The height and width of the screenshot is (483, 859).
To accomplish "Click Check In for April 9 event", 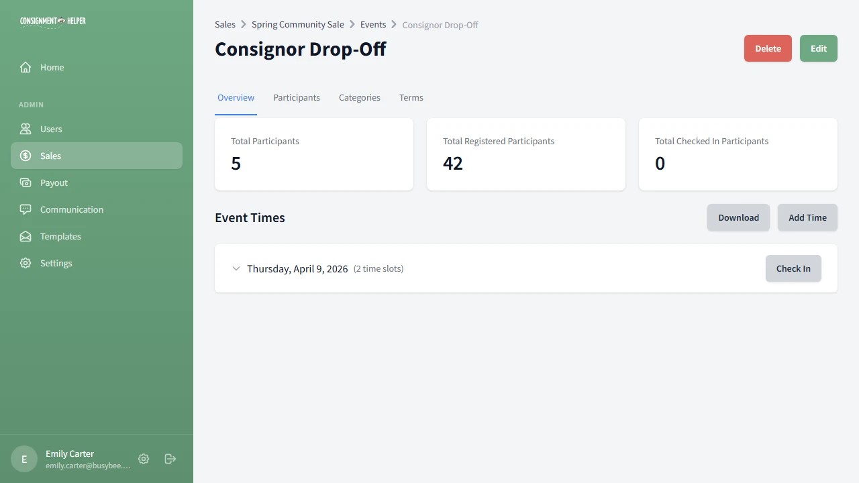I will tap(793, 268).
